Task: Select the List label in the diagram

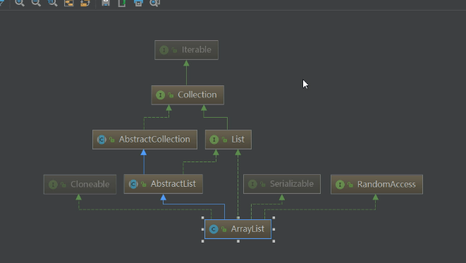Action: [238, 139]
